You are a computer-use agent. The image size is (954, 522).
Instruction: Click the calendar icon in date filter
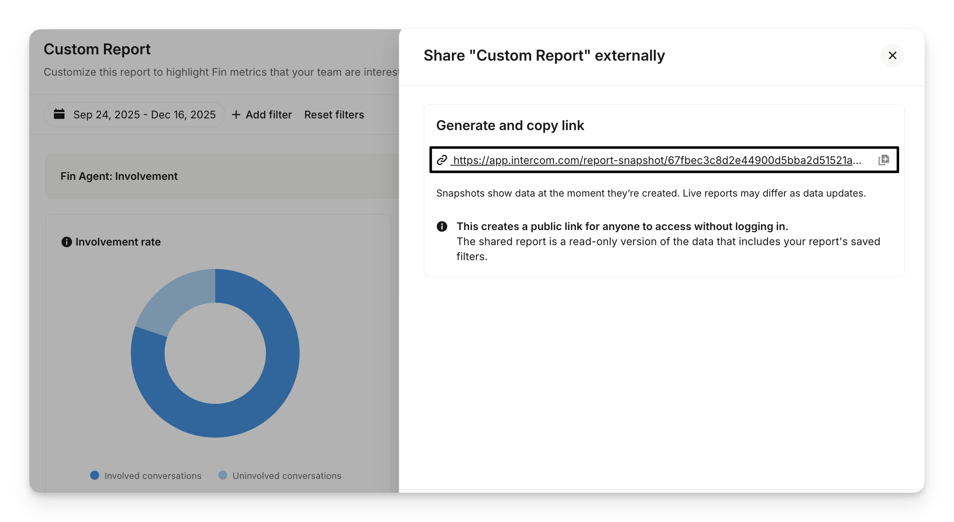(59, 114)
